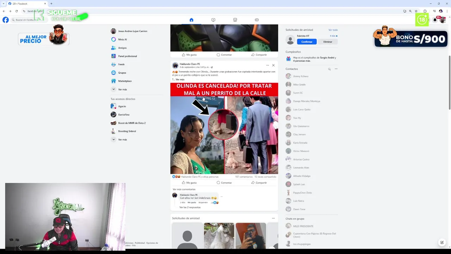Like the Hablando Claro PE post
Screen dimensions: 451x254
pos(189,183)
